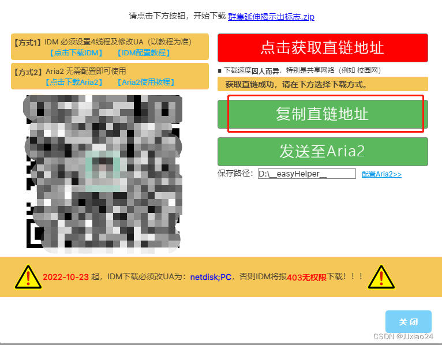This screenshot has height=345, width=442.
Task: Click the 【方式2】 label text
Action: click(28, 72)
